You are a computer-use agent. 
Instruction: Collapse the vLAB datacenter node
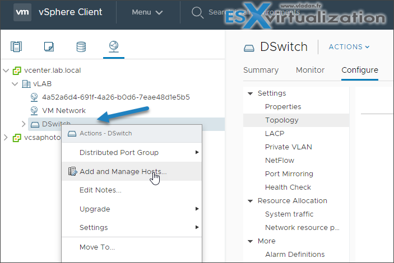[15, 84]
